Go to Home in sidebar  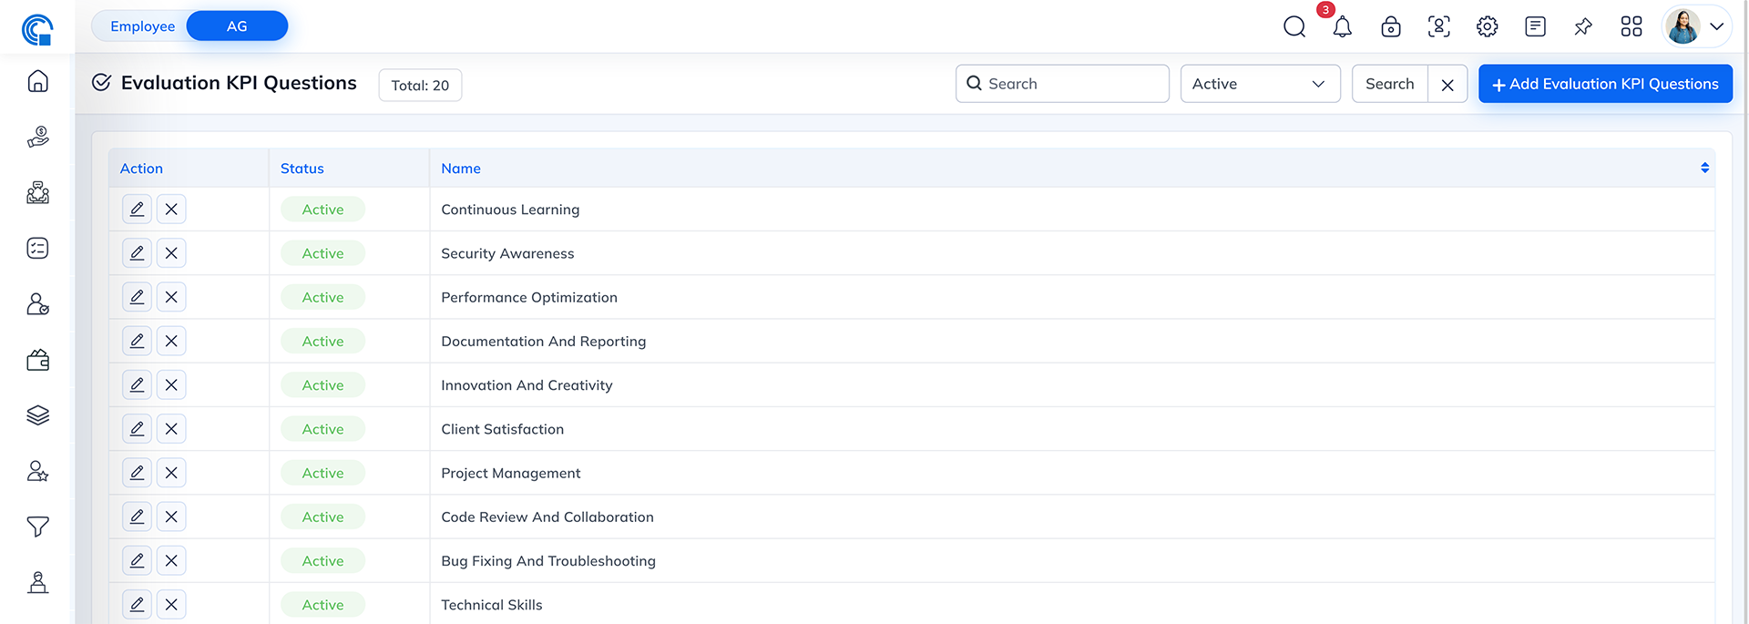[37, 82]
